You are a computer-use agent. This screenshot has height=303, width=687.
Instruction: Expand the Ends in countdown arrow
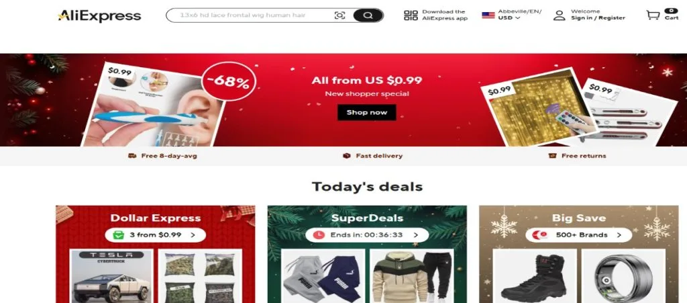(x=416, y=235)
